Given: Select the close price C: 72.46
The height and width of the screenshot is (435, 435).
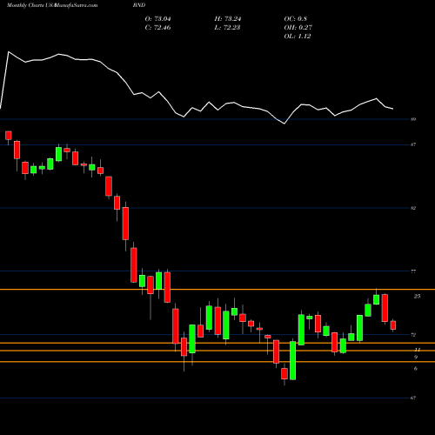Looking at the screenshot, I should (x=158, y=28).
